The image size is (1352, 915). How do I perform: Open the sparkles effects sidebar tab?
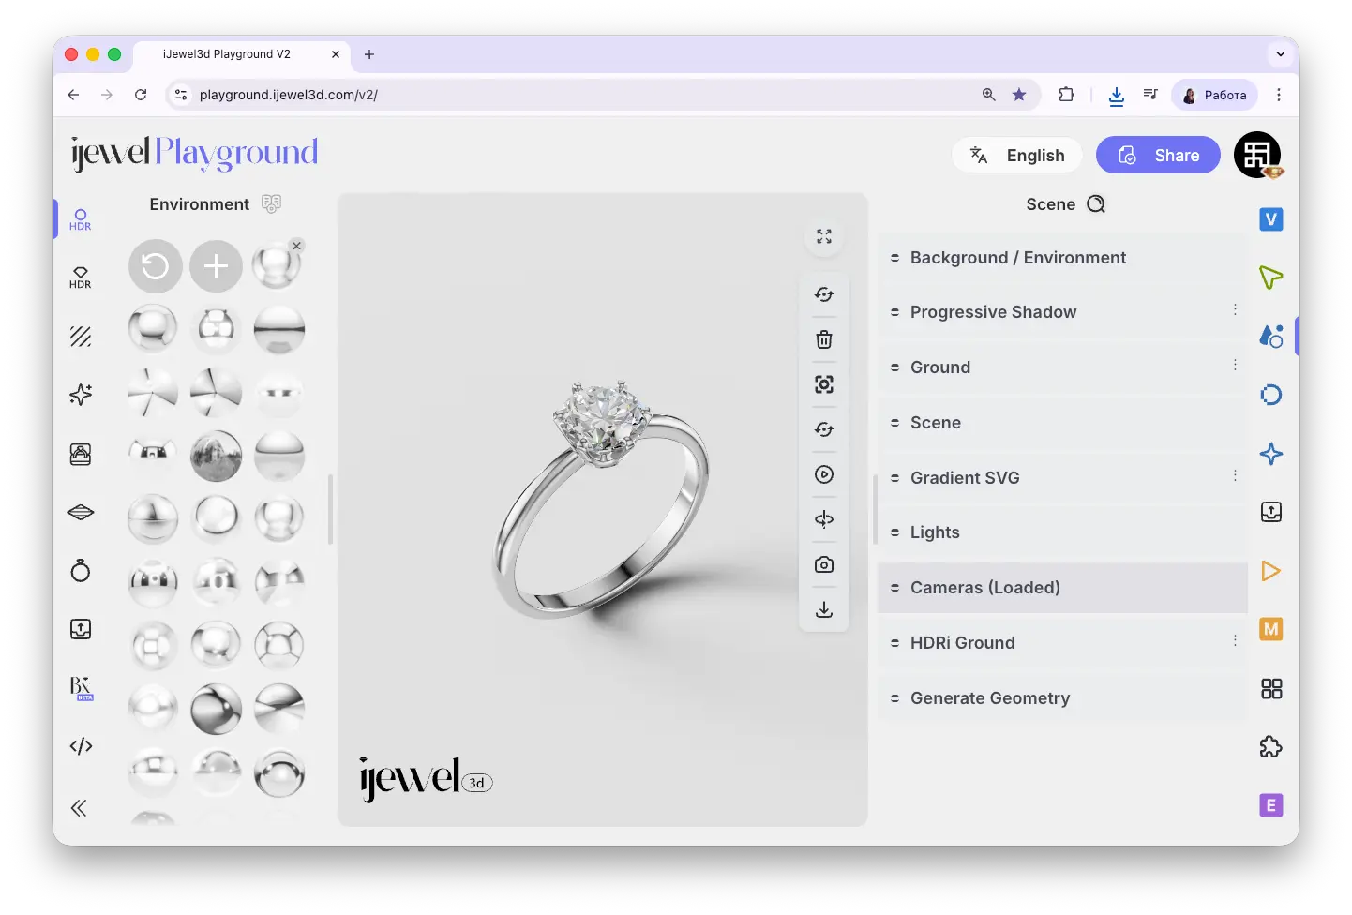[81, 395]
